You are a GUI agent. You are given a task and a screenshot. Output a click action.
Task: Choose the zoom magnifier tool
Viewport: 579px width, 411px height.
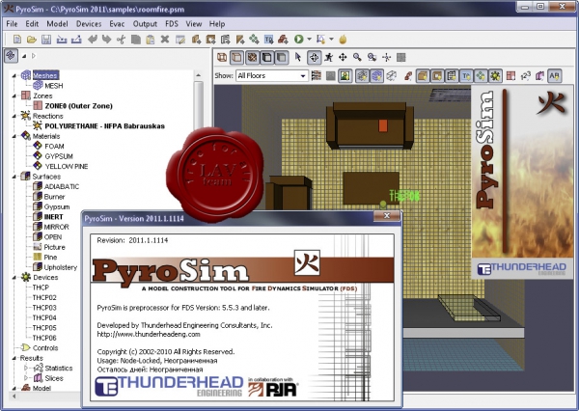click(357, 57)
